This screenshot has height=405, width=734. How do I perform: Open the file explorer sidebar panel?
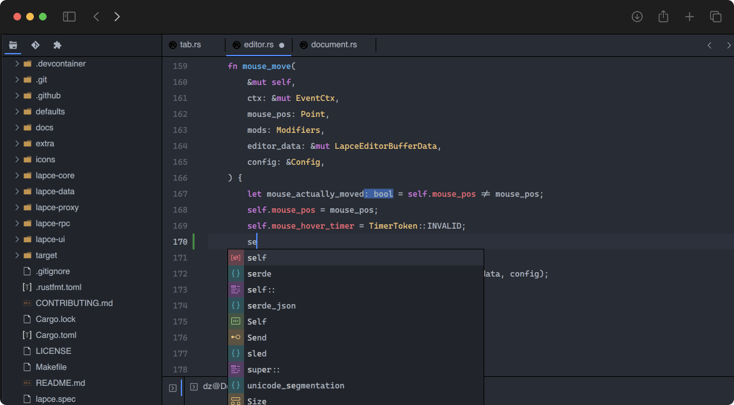click(13, 45)
